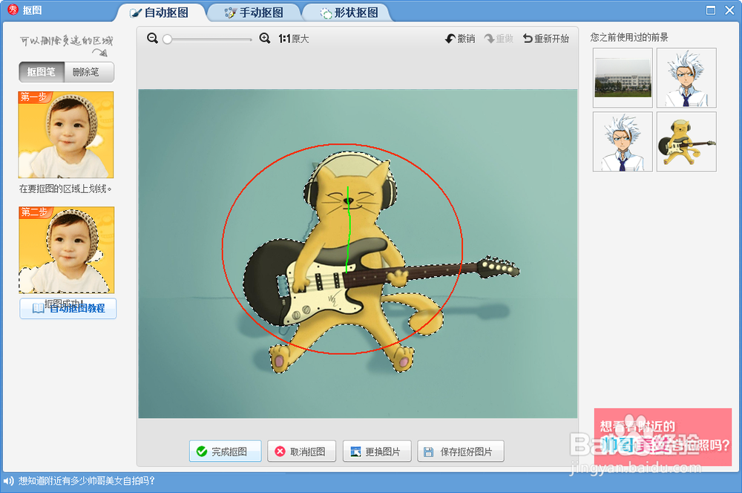The width and height of the screenshot is (742, 493).
Task: Maximize the 抠图 window
Action: click(x=711, y=10)
